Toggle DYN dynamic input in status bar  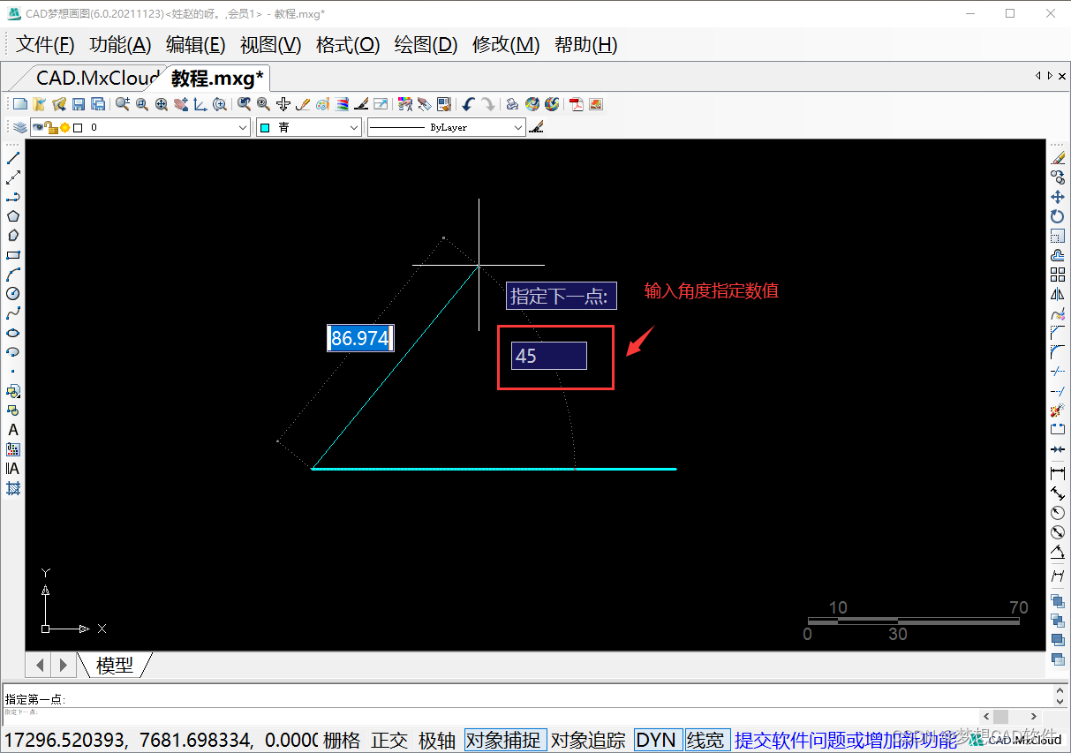656,741
